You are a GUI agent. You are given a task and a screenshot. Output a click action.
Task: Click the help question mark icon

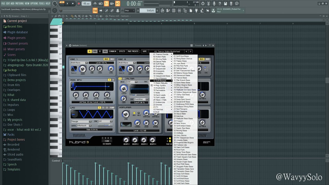tap(220, 4)
